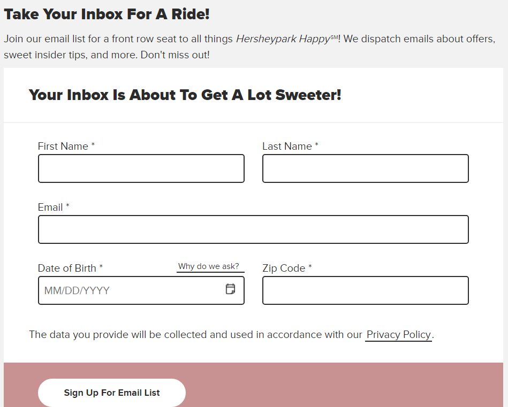508x407 pixels.
Task: Click the calendar icon beside MM/DD/YYYY
Action: click(x=230, y=289)
